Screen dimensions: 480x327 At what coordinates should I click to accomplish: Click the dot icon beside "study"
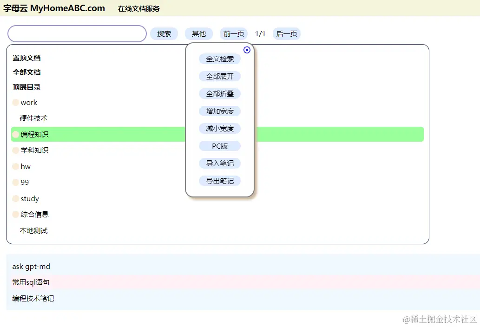coord(15,198)
